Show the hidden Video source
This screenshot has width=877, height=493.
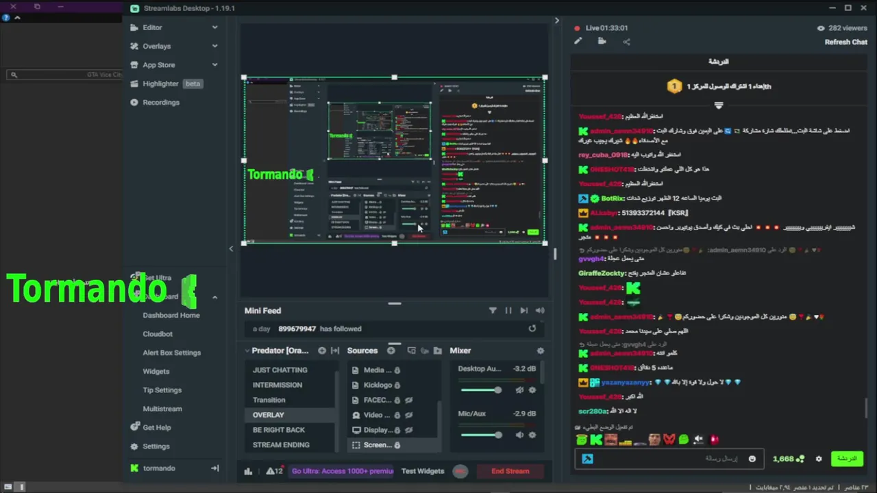click(409, 415)
